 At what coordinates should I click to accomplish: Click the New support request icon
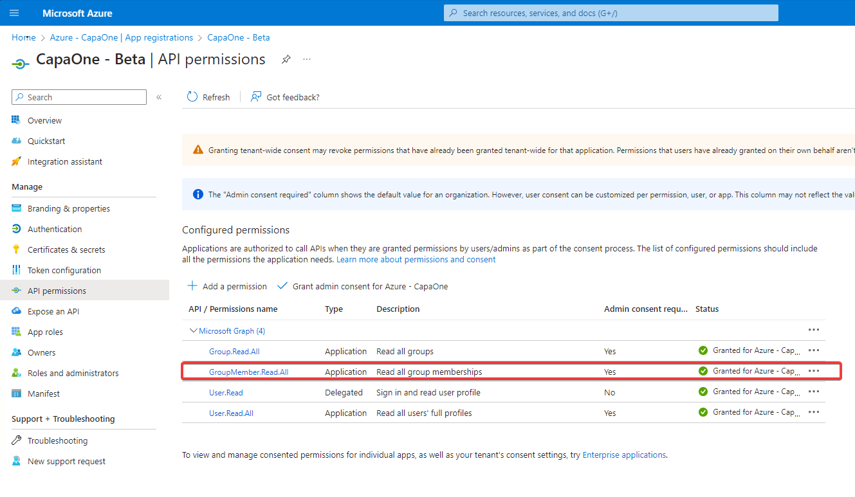pos(16,461)
